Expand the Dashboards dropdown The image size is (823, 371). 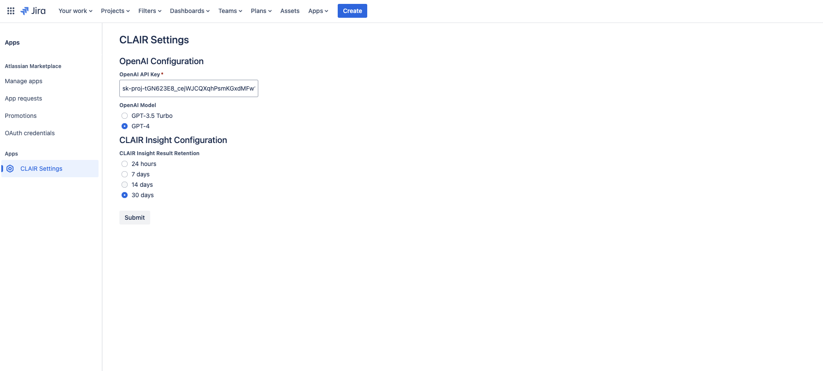click(x=190, y=11)
